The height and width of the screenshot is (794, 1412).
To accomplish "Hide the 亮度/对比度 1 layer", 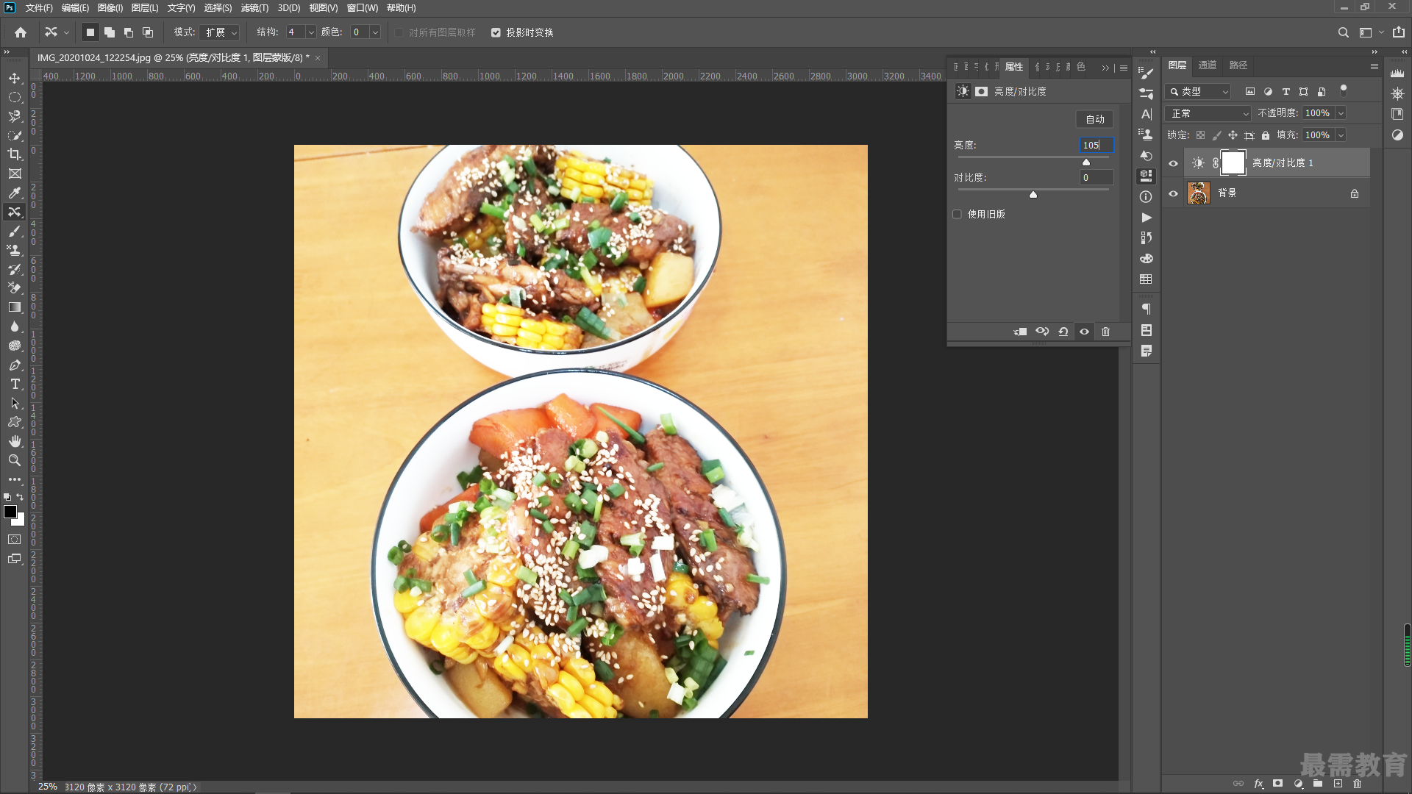I will [x=1174, y=163].
